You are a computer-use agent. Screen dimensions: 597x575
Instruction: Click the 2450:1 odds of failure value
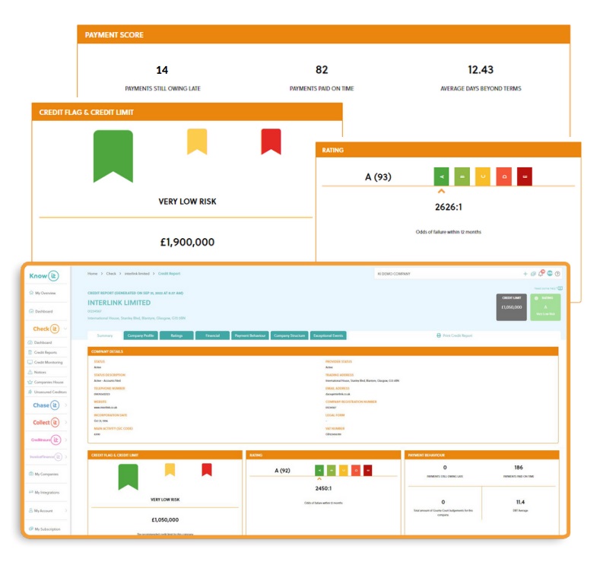coord(323,488)
